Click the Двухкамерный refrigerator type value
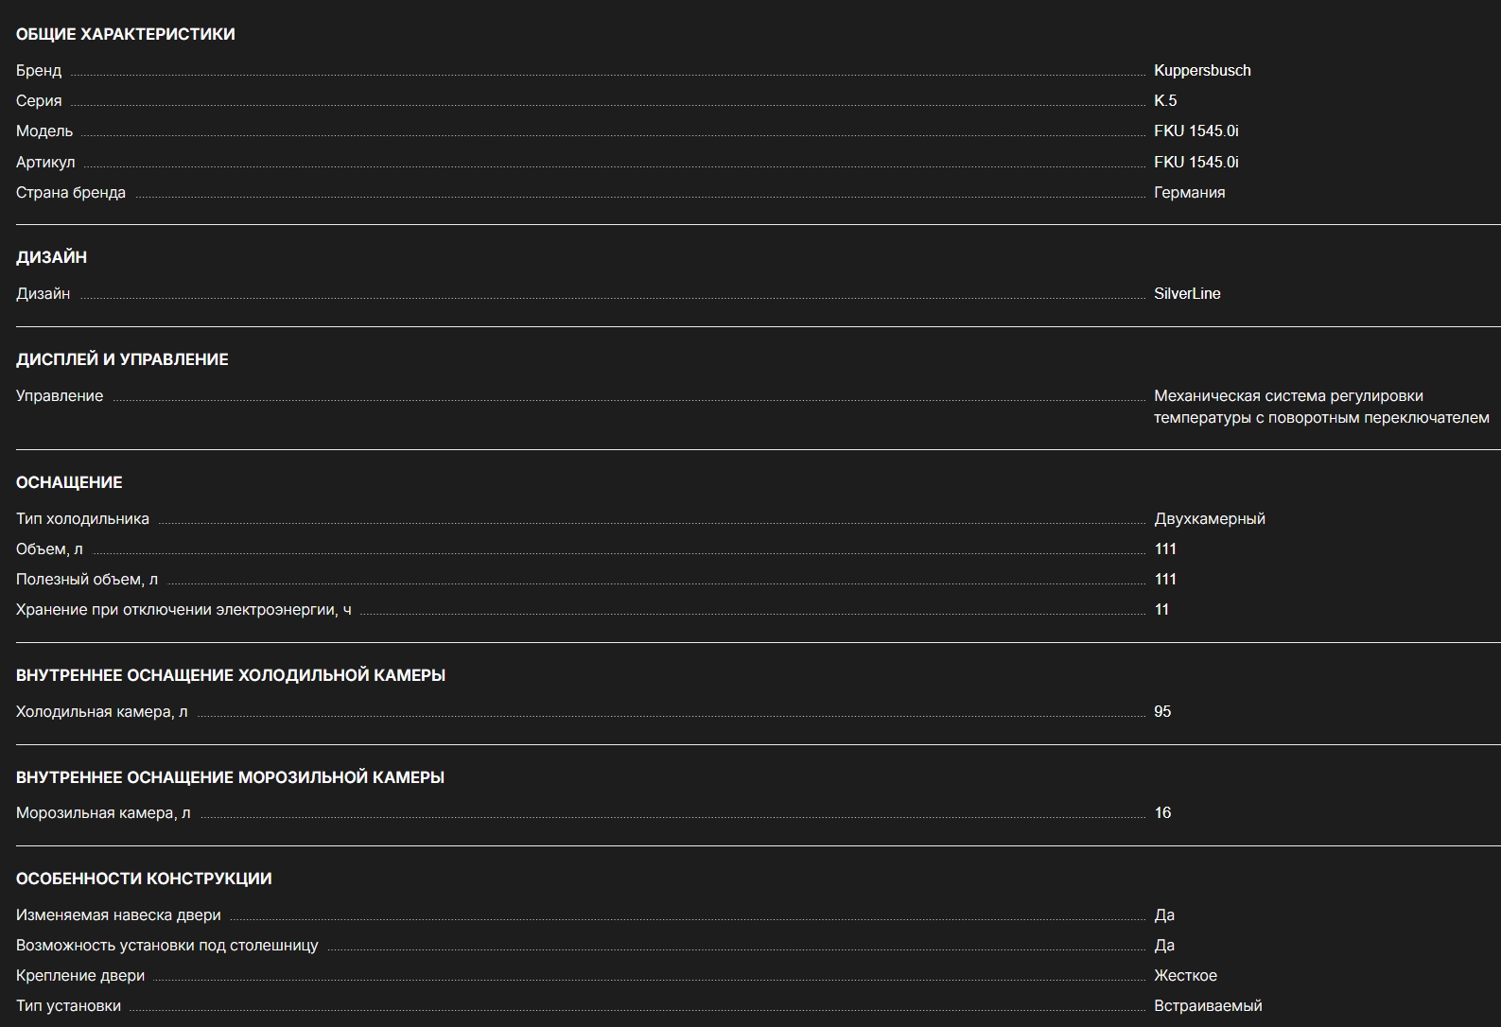Image resolution: width=1501 pixels, height=1027 pixels. click(x=1209, y=519)
